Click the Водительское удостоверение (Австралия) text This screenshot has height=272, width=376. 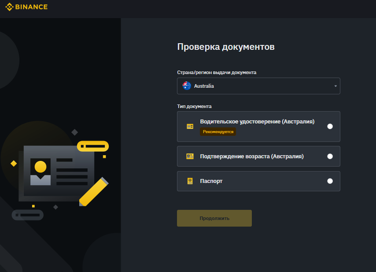click(x=257, y=122)
